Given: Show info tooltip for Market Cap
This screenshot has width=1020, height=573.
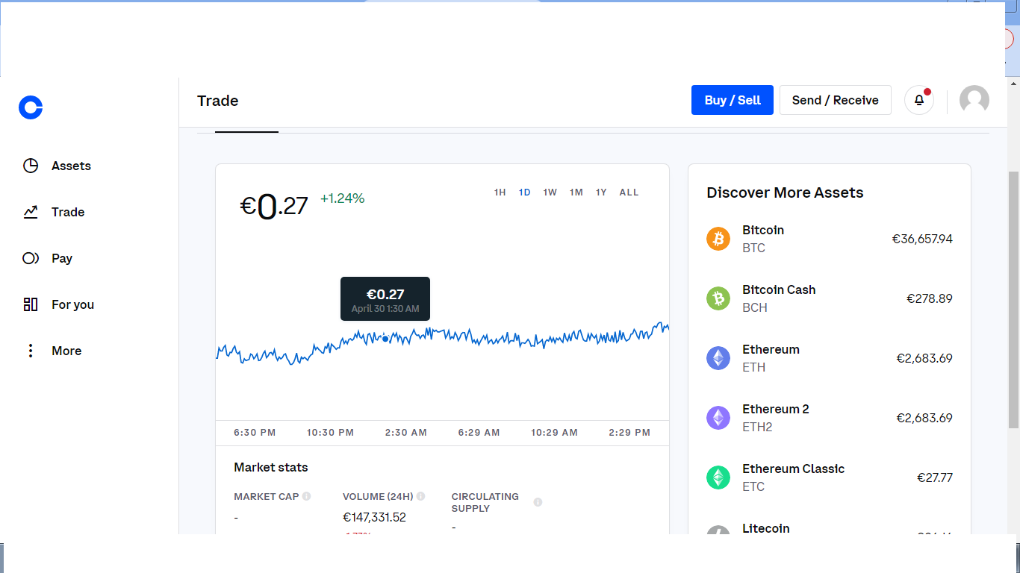Looking at the screenshot, I should (x=306, y=496).
